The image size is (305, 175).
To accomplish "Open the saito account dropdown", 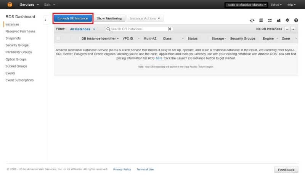I will tap(246, 5).
